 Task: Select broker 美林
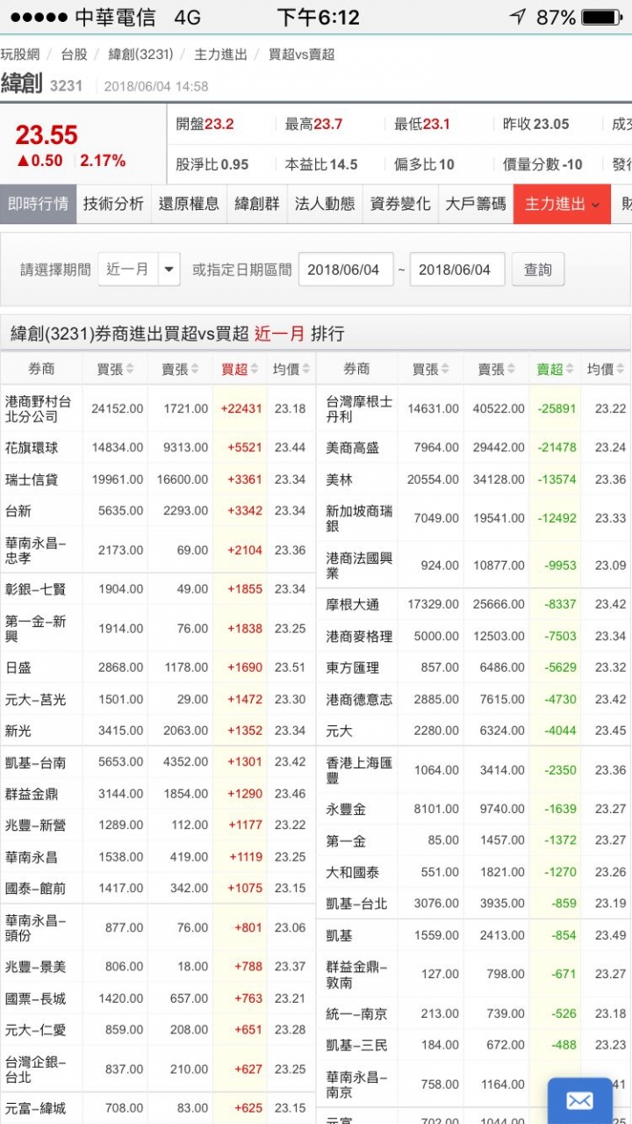click(x=339, y=480)
